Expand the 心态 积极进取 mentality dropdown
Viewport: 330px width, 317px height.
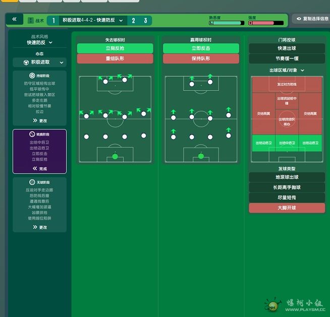point(39,62)
